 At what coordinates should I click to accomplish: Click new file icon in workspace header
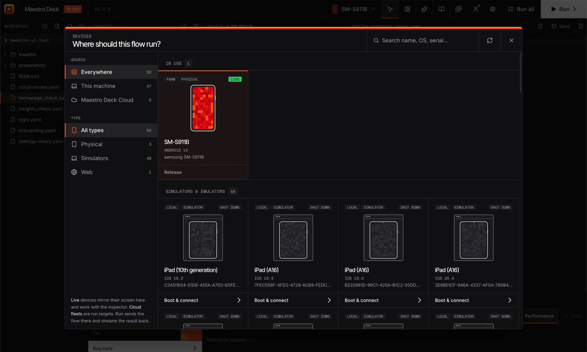[x=57, y=26]
